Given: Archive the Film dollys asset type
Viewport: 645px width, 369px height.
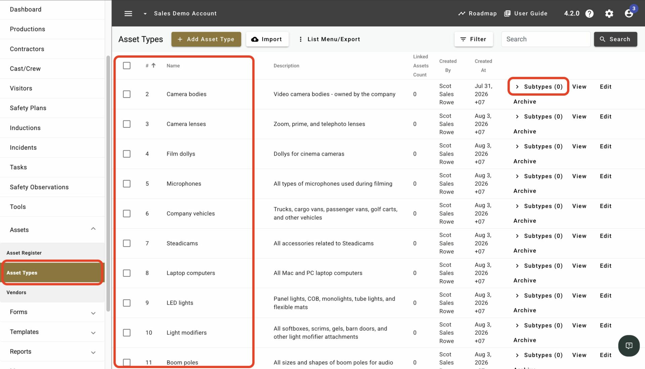Looking at the screenshot, I should [525, 161].
